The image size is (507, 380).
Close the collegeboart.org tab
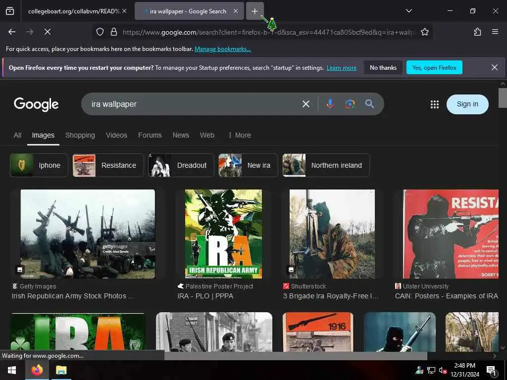click(x=124, y=11)
